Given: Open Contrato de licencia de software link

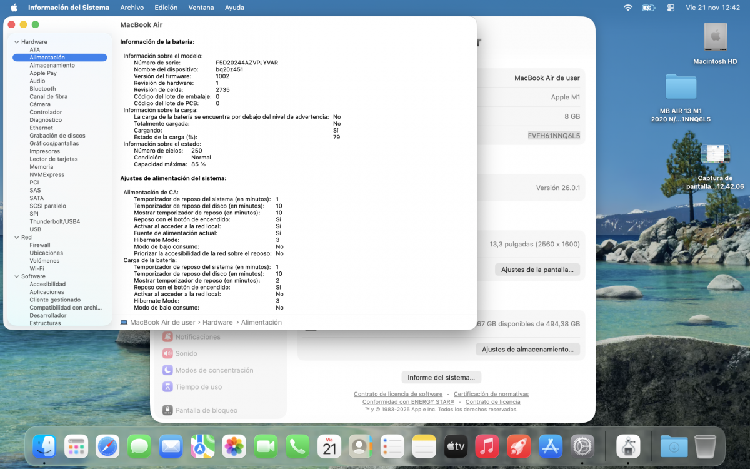Looking at the screenshot, I should (x=398, y=394).
